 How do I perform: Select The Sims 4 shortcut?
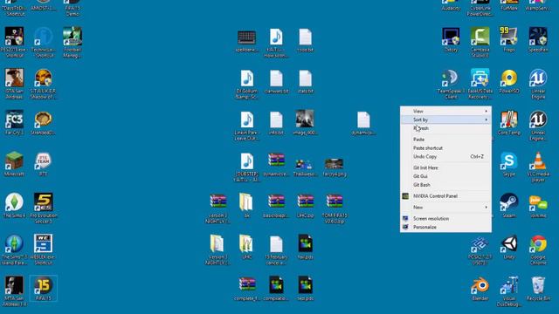click(14, 206)
